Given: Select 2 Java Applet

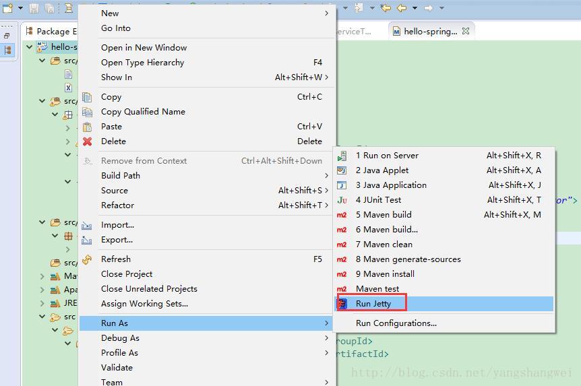Looking at the screenshot, I should (444, 170).
